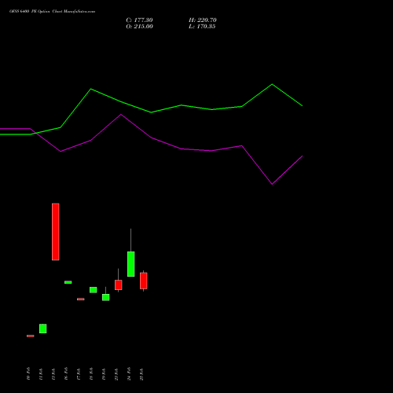Click the green candle above 24 Feb

coord(131,264)
